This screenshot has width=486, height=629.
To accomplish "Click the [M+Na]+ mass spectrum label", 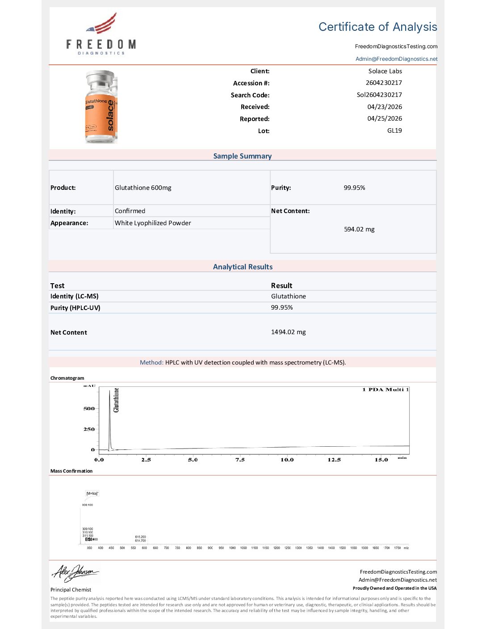I will pyautogui.click(x=92, y=494).
